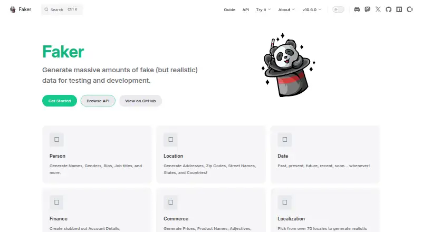The image size is (422, 232).
Task: Click 'Generate Prices, Product Names' text
Action: 207,228
